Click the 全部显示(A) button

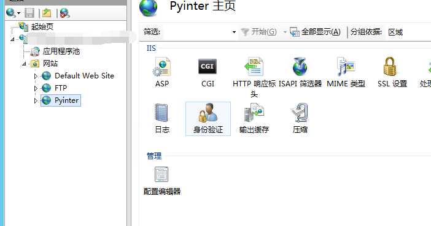click(x=316, y=32)
